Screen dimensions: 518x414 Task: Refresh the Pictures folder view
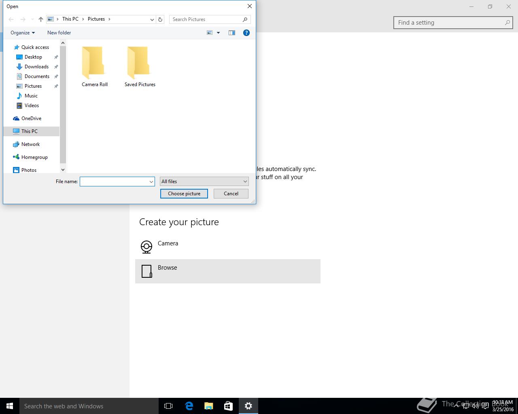[160, 19]
